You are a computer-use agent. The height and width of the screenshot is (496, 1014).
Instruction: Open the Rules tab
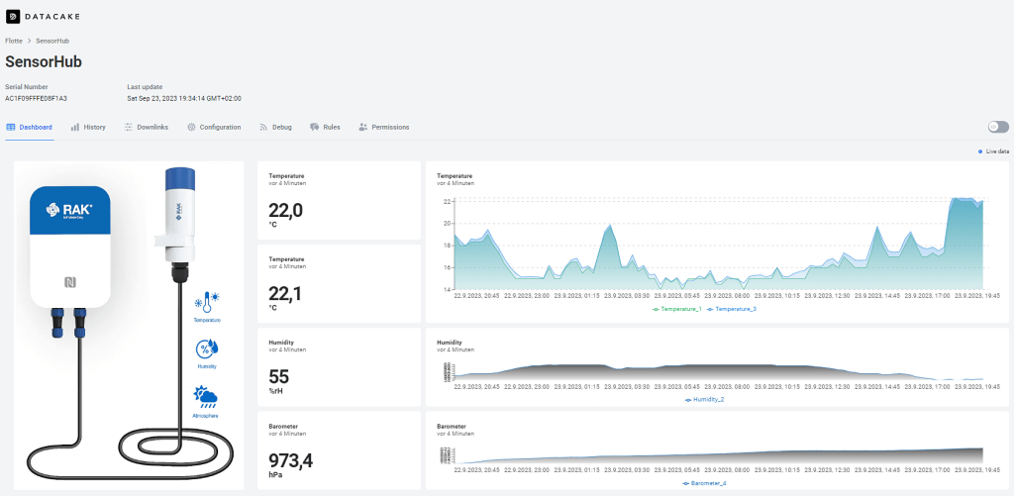pyautogui.click(x=326, y=128)
